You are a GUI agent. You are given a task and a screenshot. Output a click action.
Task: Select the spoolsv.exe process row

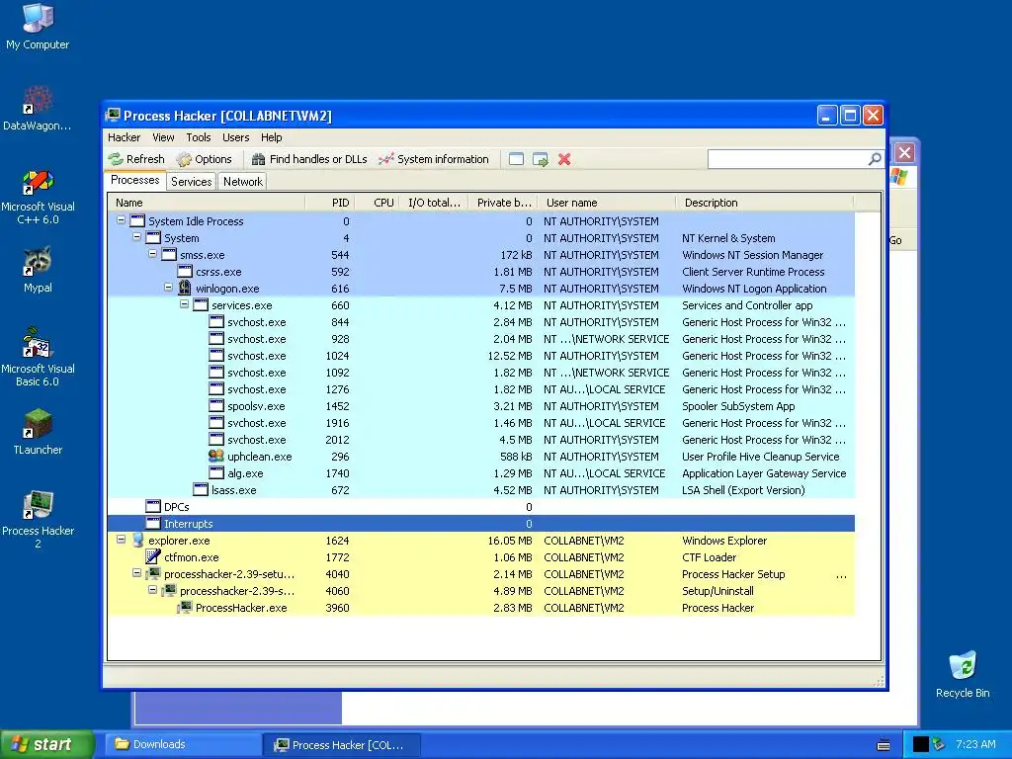[x=481, y=406]
